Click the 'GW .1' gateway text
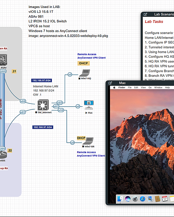Viewport: 174px width, 217px height. [x=37, y=95]
